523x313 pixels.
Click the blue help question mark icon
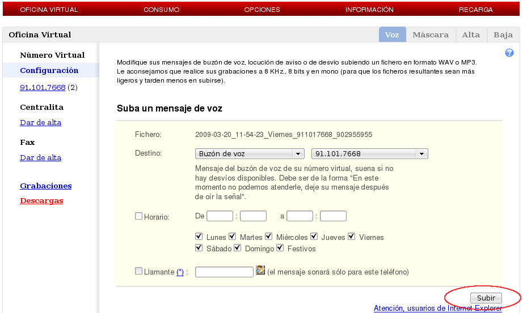coord(509,53)
